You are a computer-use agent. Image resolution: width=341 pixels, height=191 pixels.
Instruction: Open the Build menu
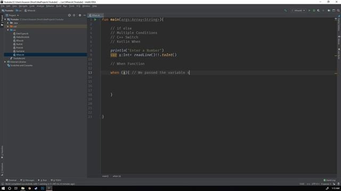point(59,6)
